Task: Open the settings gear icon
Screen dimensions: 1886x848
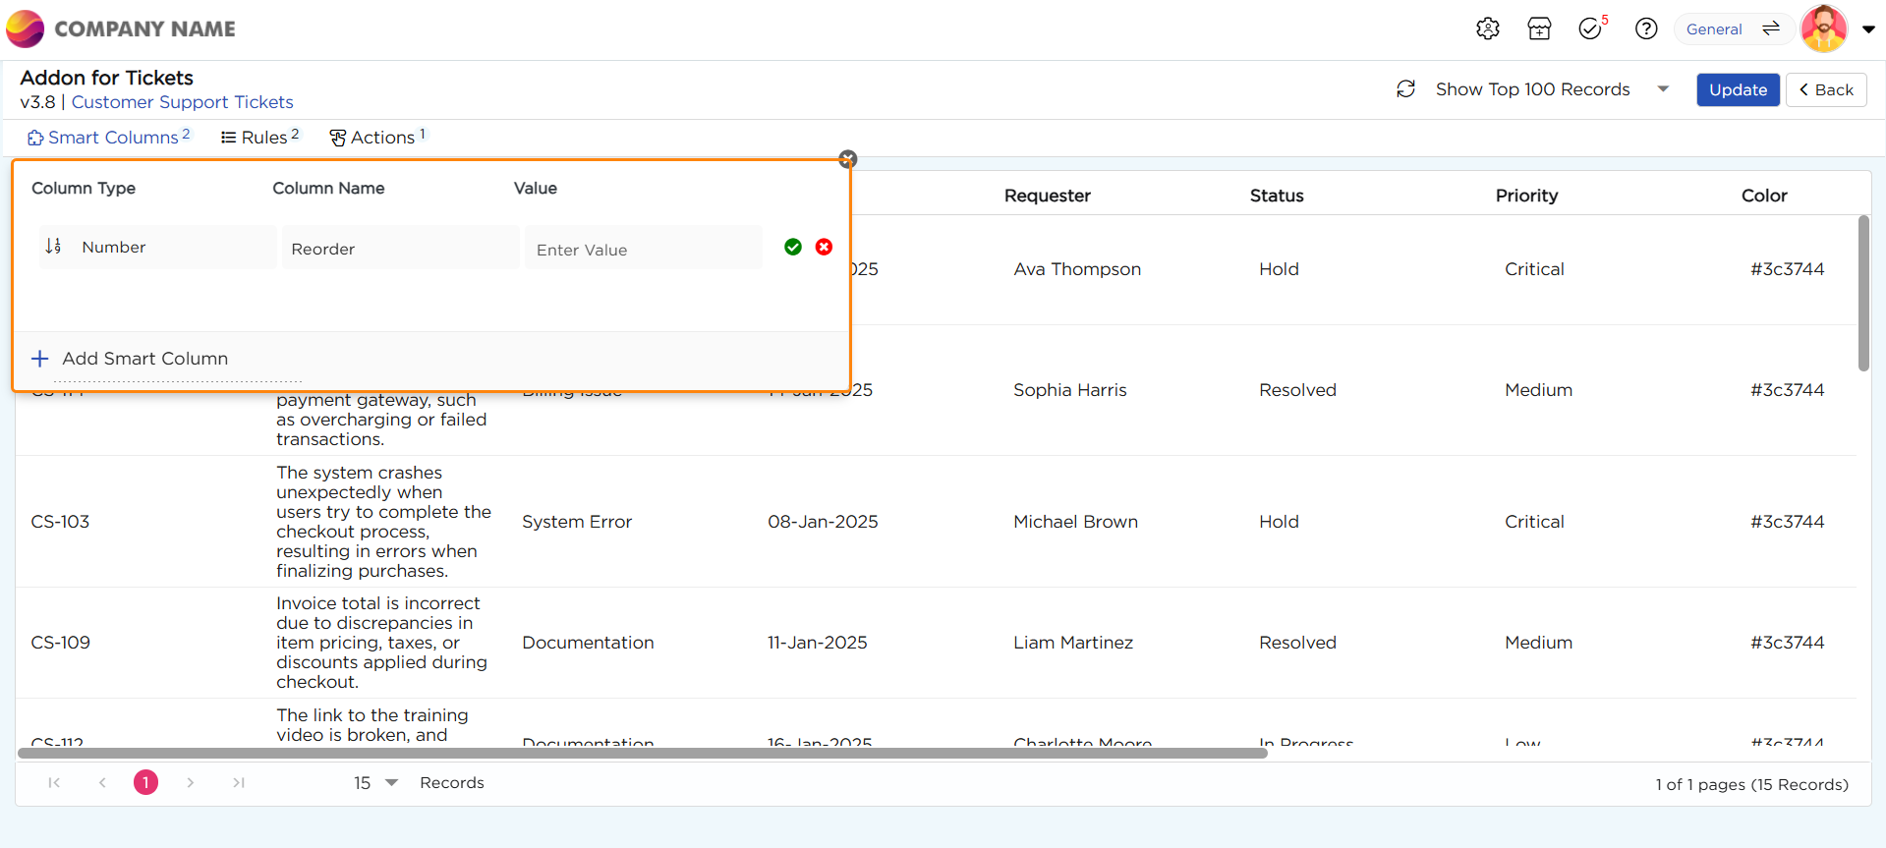Action: point(1487,29)
